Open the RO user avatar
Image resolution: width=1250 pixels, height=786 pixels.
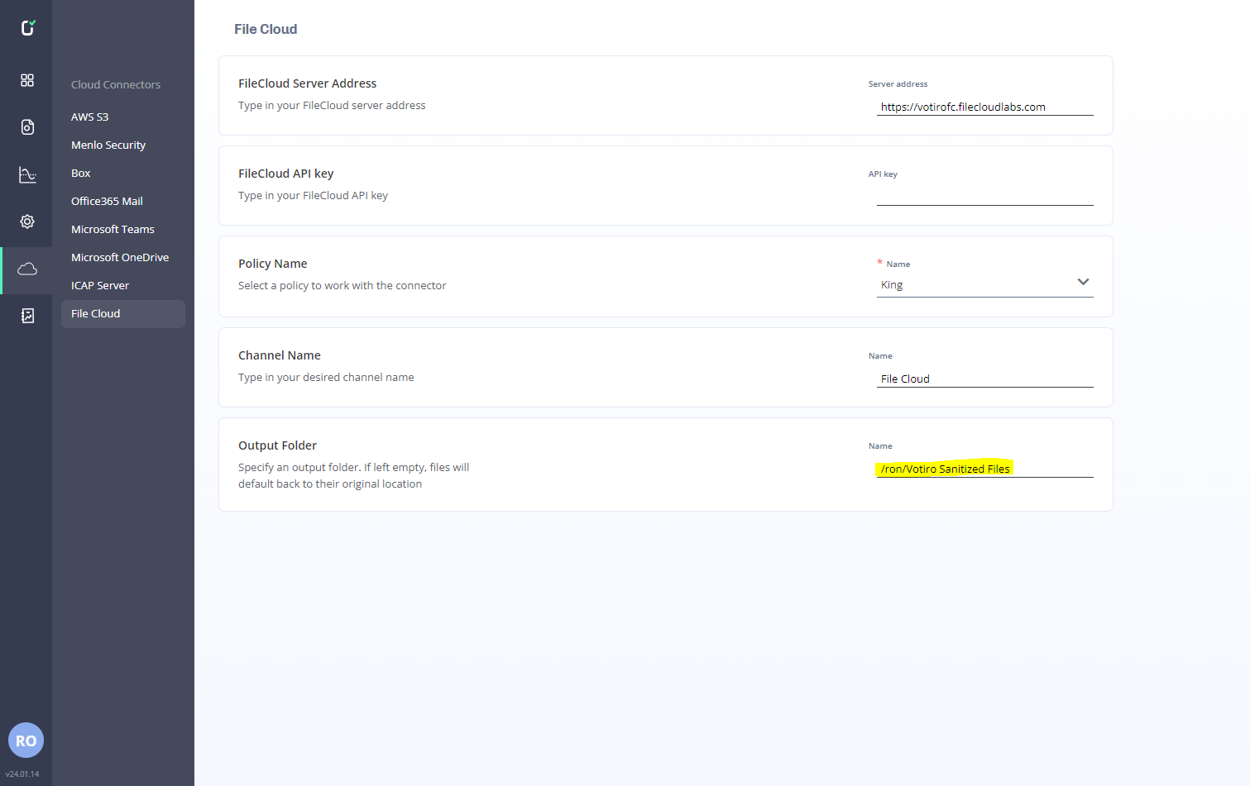point(26,741)
